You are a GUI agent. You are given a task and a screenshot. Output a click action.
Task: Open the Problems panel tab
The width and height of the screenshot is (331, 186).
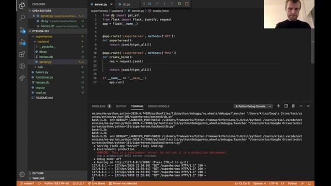101,106
